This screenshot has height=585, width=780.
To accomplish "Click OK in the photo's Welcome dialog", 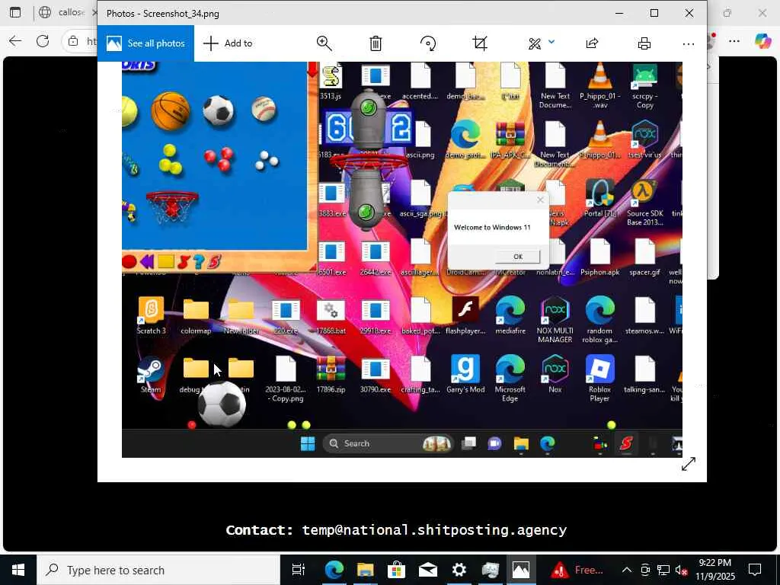I will (517, 257).
